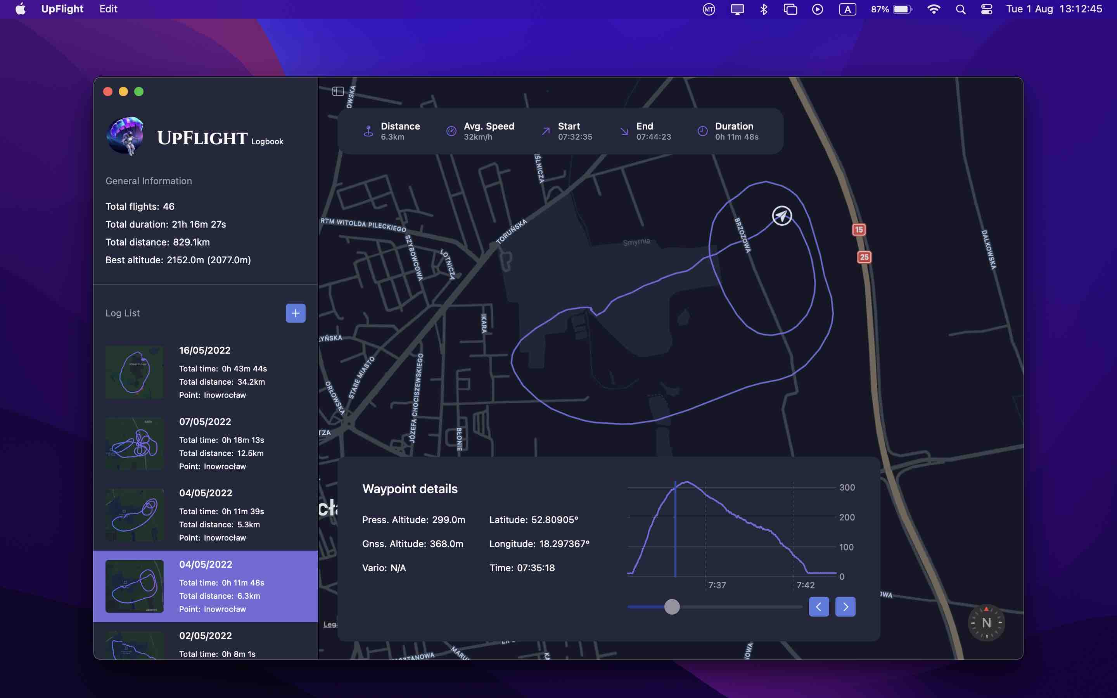
Task: Click the Legal link on the map
Action: point(330,624)
